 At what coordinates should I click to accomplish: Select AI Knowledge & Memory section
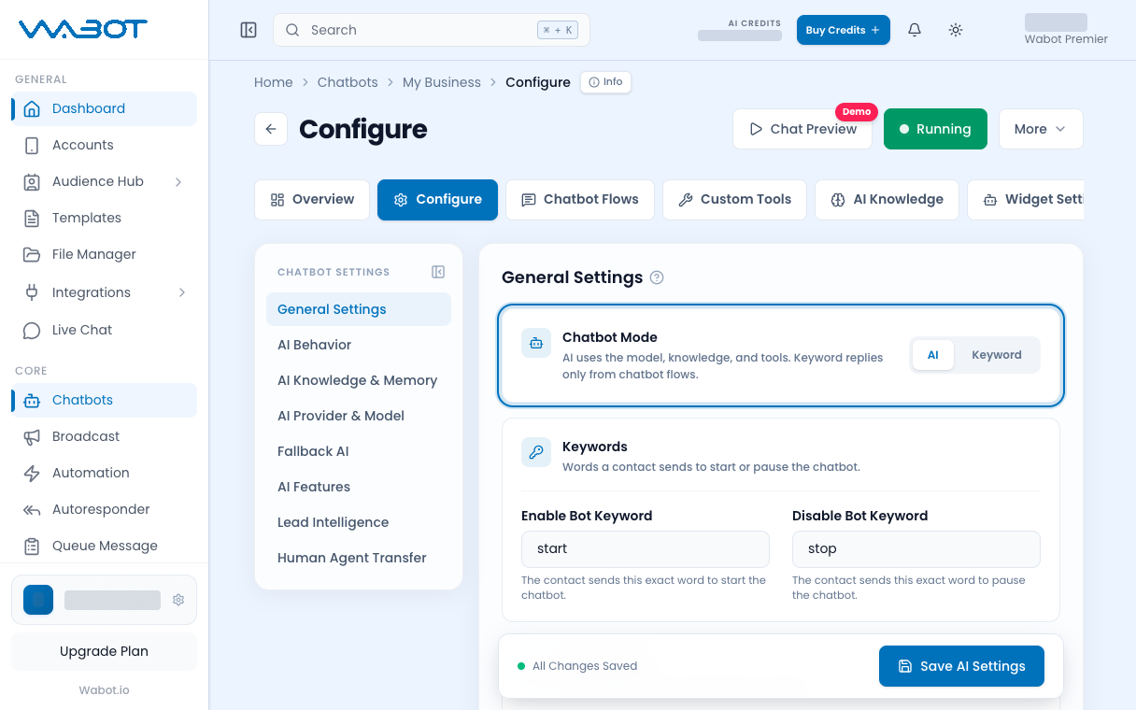click(359, 380)
